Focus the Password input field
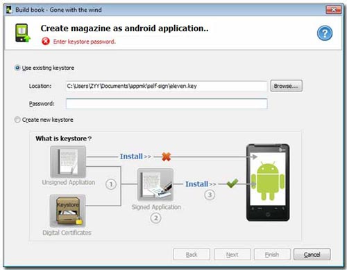This screenshot has height=270, width=347. click(167, 104)
